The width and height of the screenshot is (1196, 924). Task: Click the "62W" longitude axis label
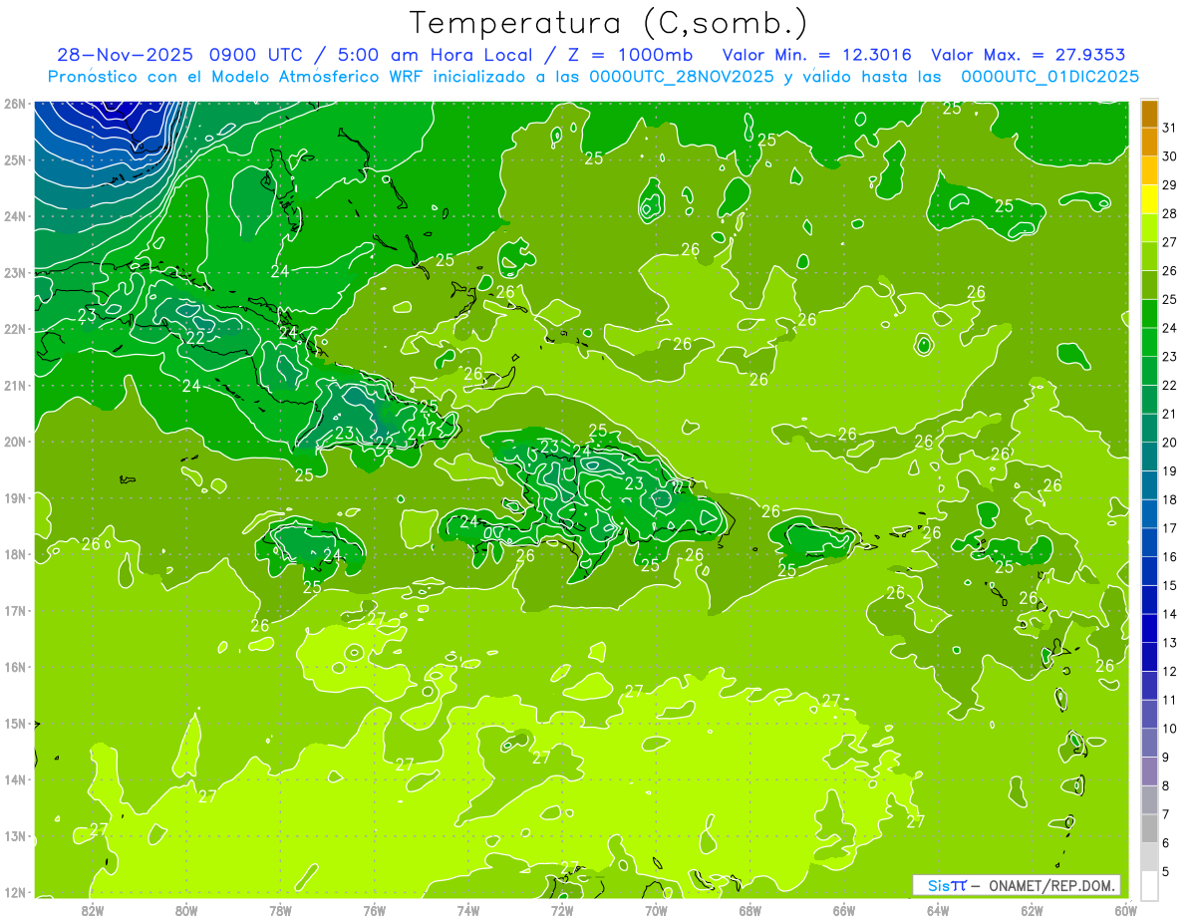point(1032,910)
